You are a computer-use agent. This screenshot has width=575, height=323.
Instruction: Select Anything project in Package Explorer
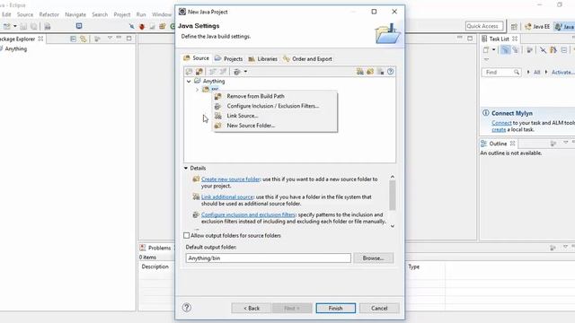(x=16, y=48)
